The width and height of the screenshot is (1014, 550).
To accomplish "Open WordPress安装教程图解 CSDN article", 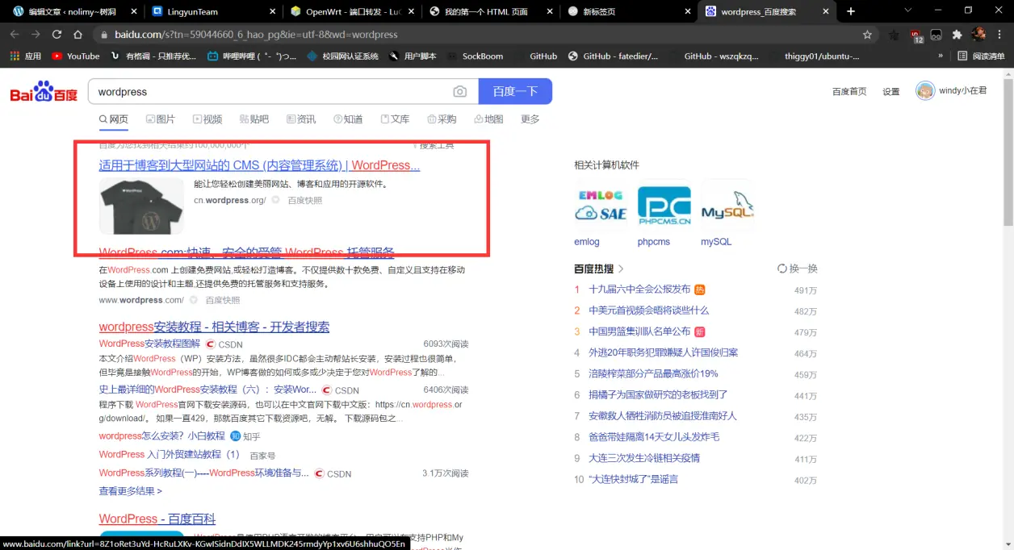I will tap(149, 344).
